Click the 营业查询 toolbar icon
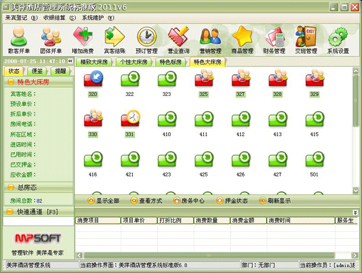Viewport: 362px width, 273px height. tap(179, 40)
